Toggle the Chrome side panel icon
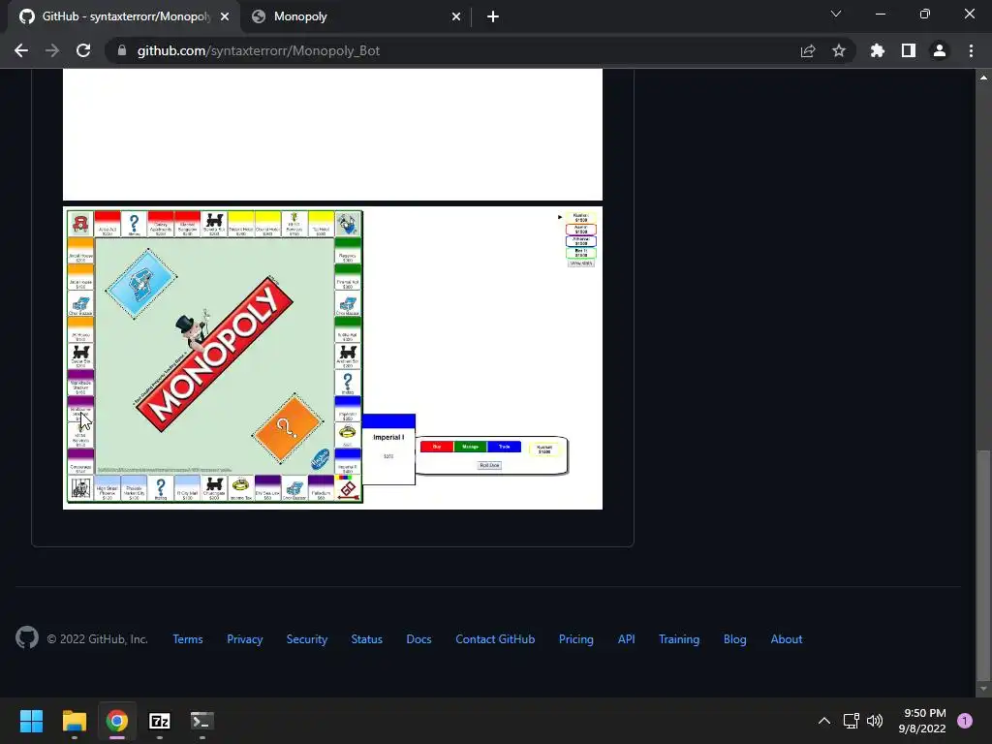This screenshot has height=744, width=992. 909,50
